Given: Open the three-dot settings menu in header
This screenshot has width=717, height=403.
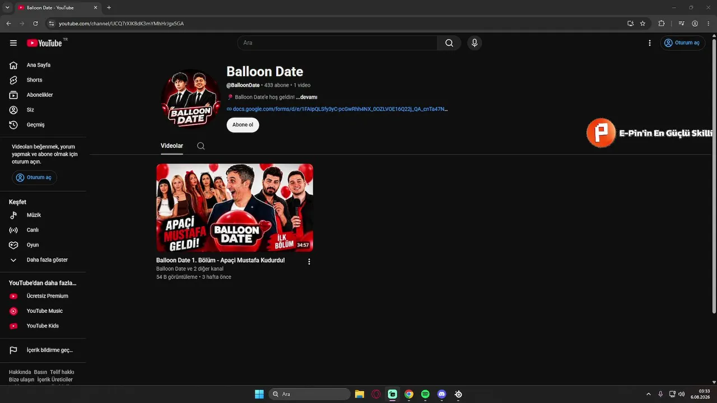Looking at the screenshot, I should 650,43.
